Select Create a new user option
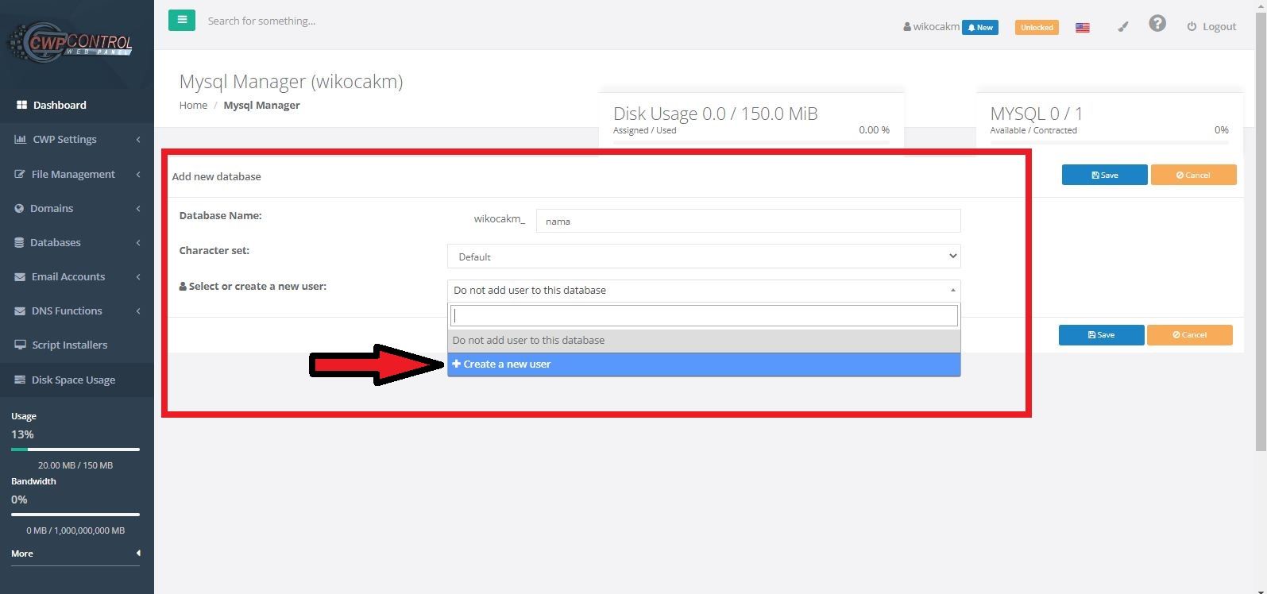1267x594 pixels. [x=704, y=364]
